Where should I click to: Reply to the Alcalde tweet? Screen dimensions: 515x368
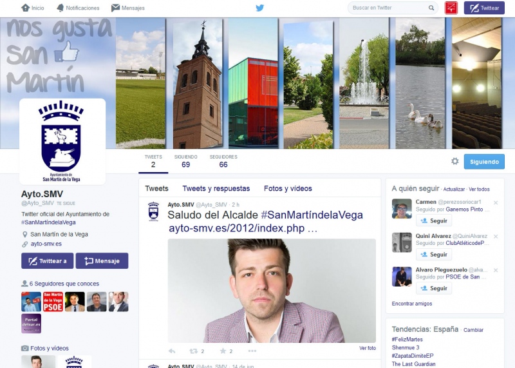[172, 351]
